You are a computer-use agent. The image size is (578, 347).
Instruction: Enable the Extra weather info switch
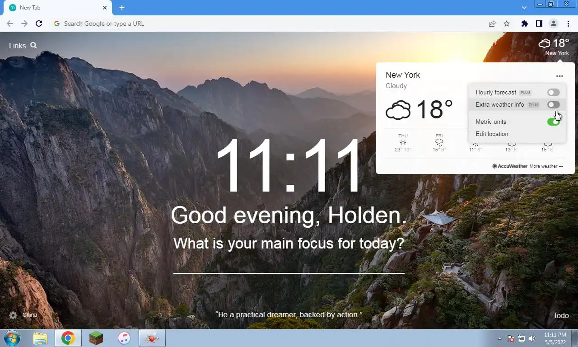553,104
